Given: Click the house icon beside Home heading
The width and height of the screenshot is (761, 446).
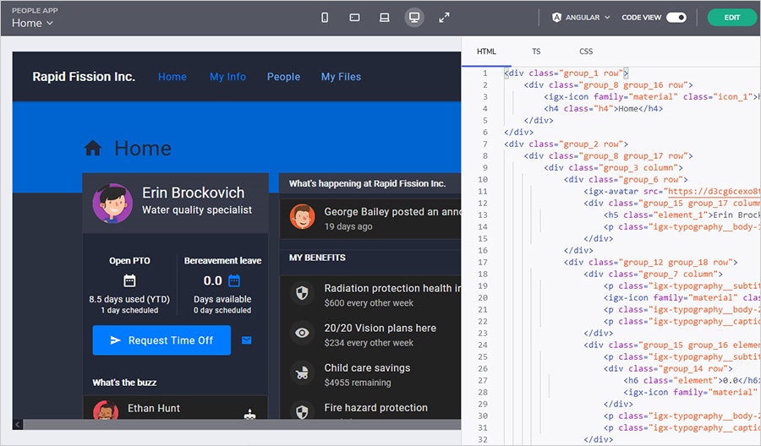Looking at the screenshot, I should (93, 148).
